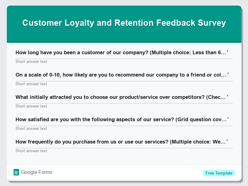Click the Google Forms icon
248x186 pixels.
(x=16, y=172)
